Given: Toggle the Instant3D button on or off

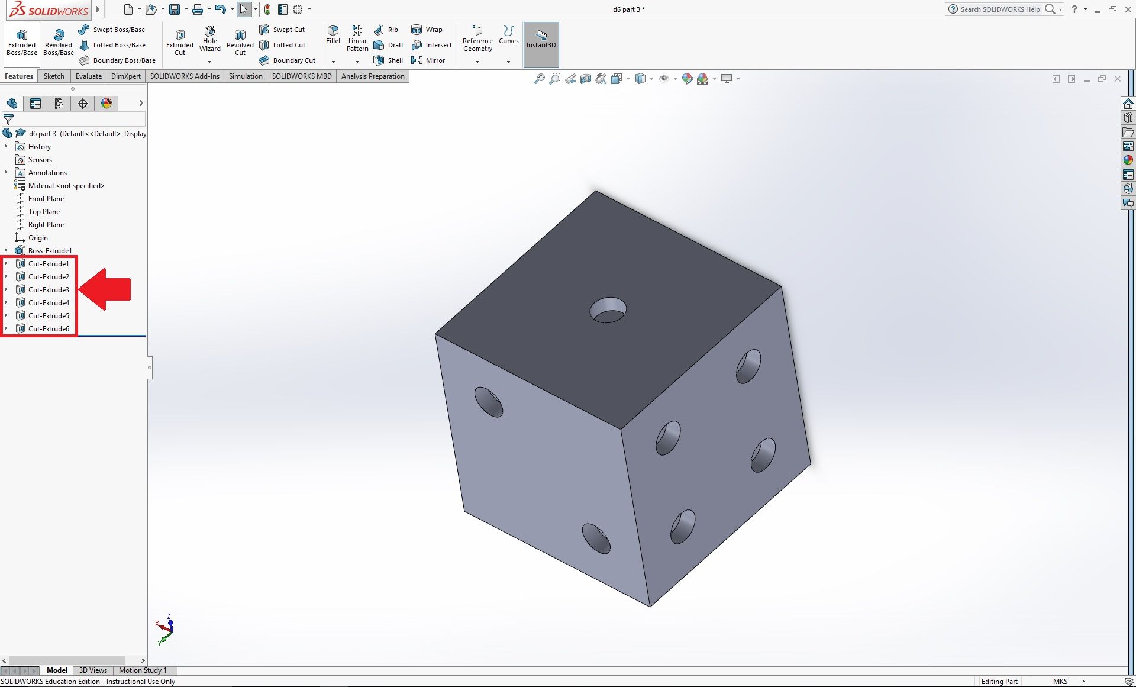Looking at the screenshot, I should pos(540,43).
